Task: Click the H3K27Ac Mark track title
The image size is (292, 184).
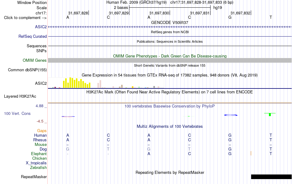Action: (170, 92)
